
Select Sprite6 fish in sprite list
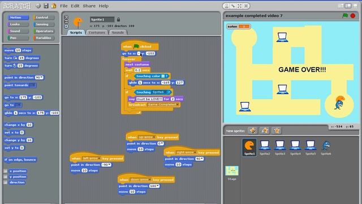[x=326, y=147]
